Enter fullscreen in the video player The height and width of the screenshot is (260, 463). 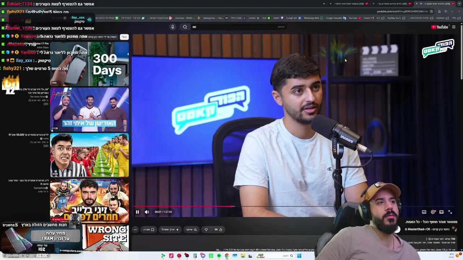(x=450, y=212)
